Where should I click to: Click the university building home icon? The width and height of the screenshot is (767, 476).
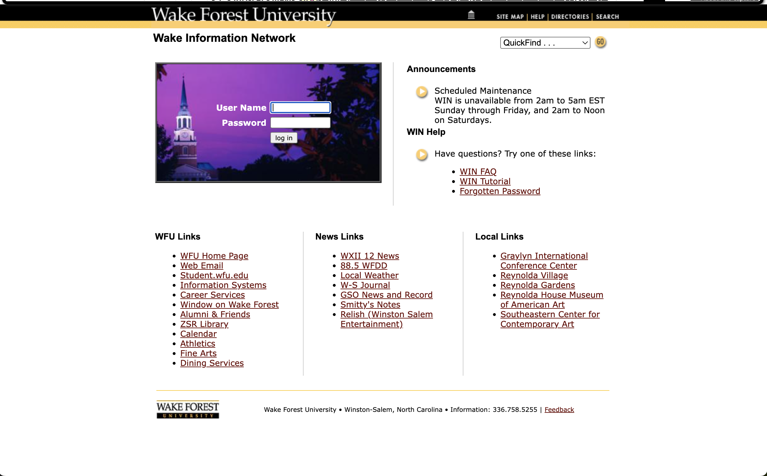coord(471,14)
